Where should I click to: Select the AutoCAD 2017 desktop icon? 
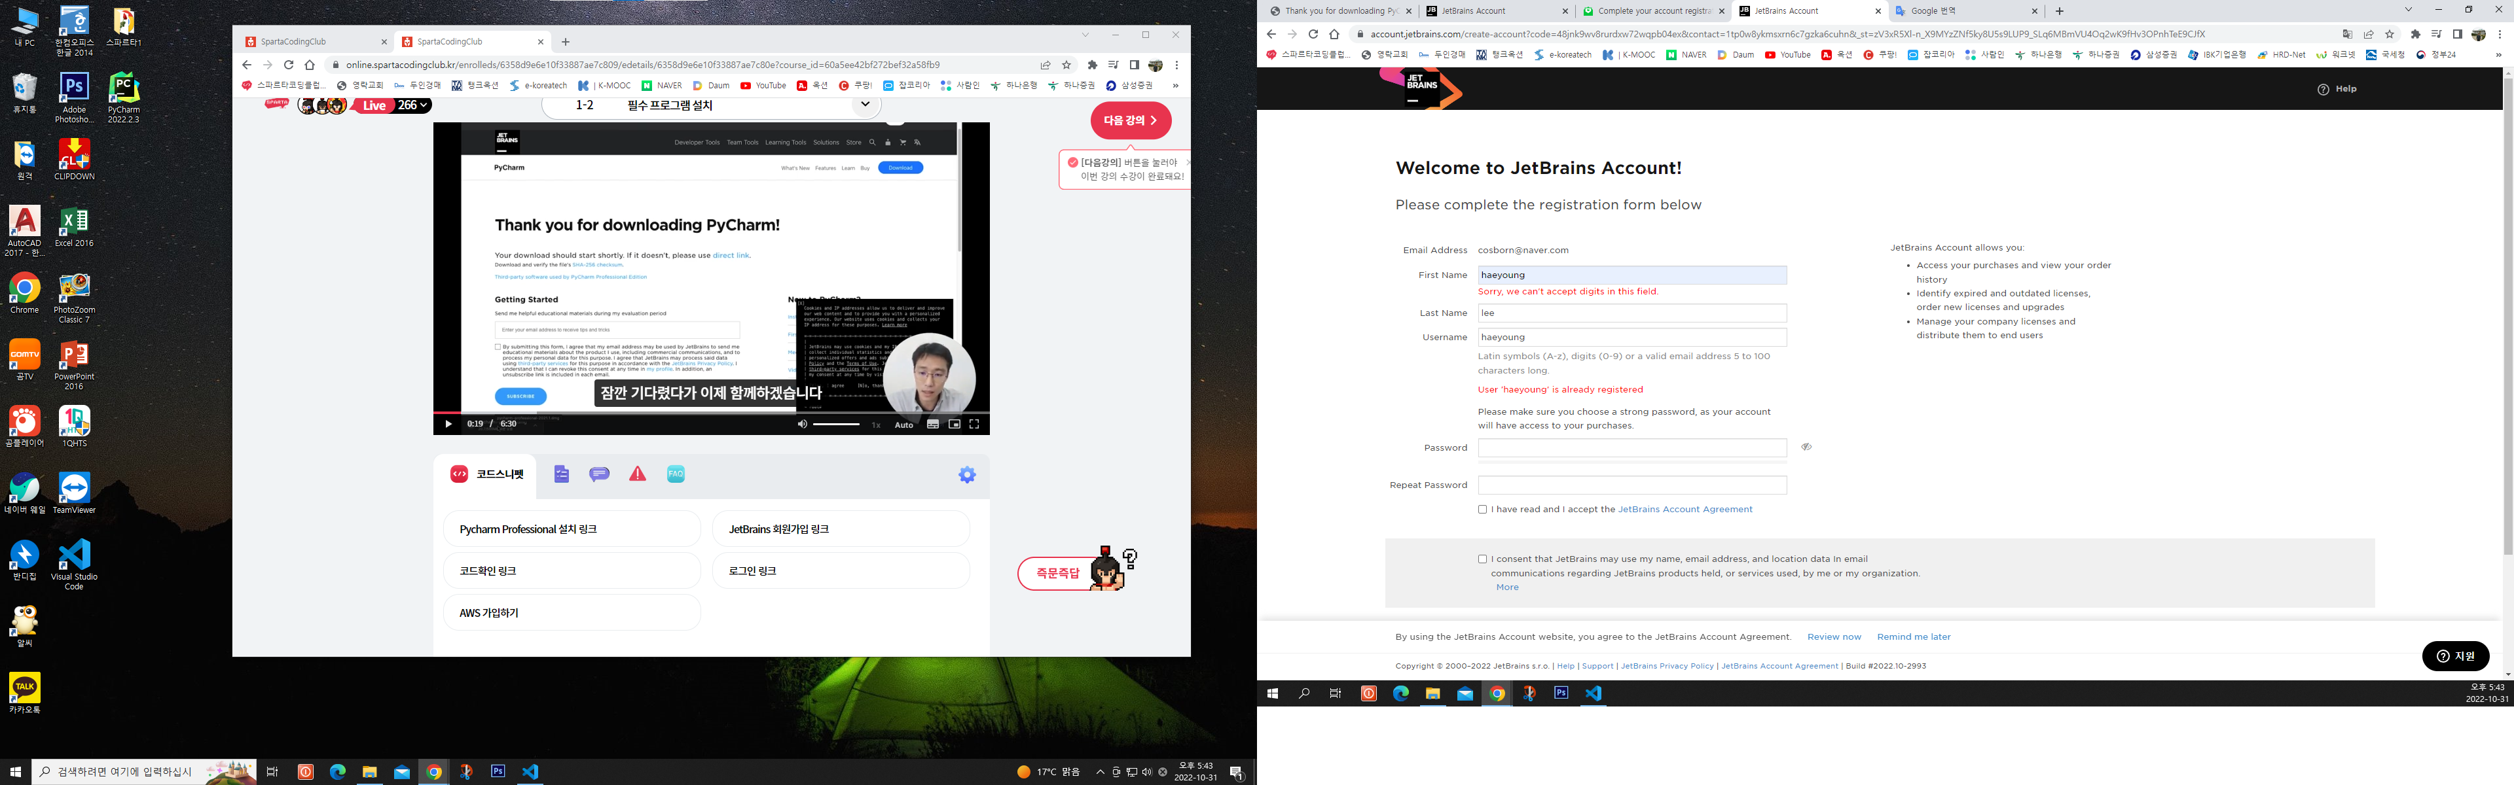pyautogui.click(x=24, y=231)
